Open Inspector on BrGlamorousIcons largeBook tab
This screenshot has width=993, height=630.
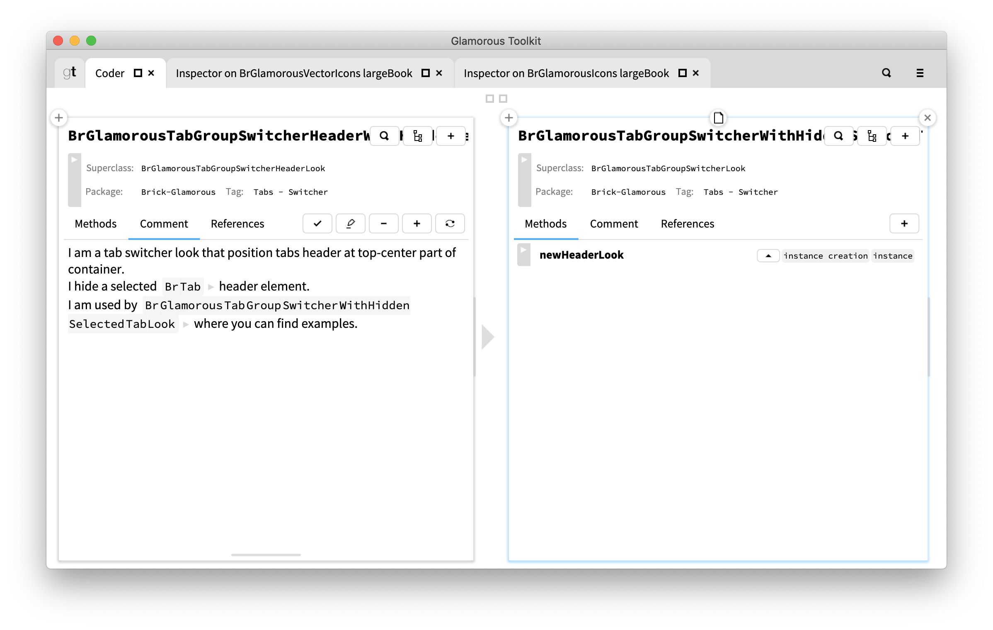click(x=566, y=73)
